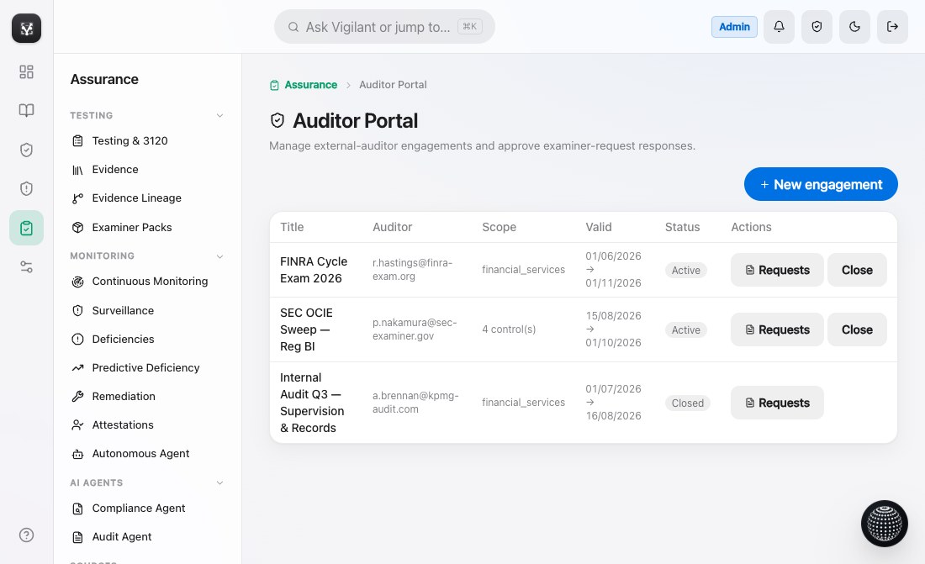Image resolution: width=925 pixels, height=564 pixels.
Task: Select the Assurance clipboard icon in left rail
Action: click(27, 228)
